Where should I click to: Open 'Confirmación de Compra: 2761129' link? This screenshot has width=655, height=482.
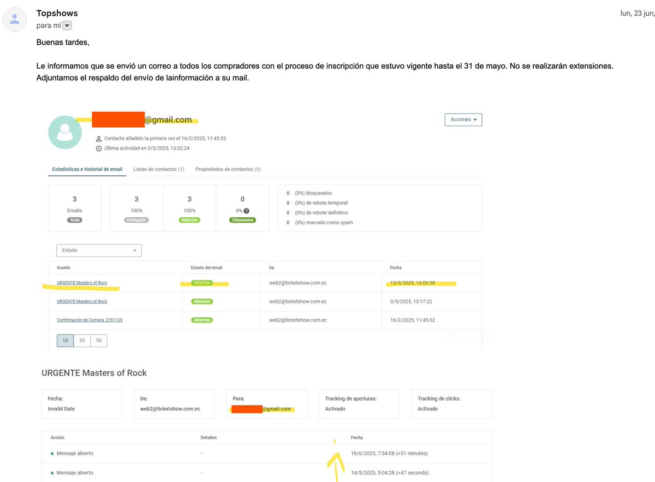tap(90, 320)
